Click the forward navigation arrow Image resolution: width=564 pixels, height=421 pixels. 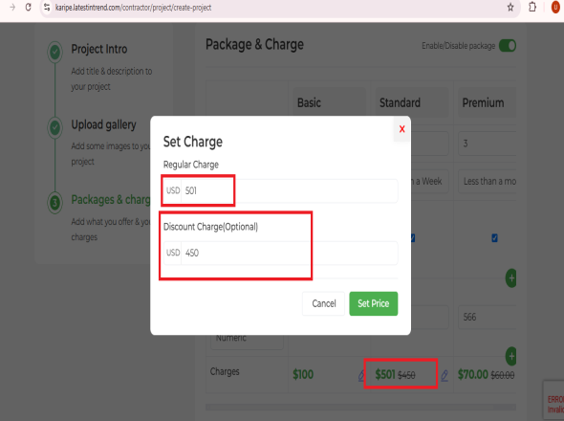pos(12,8)
